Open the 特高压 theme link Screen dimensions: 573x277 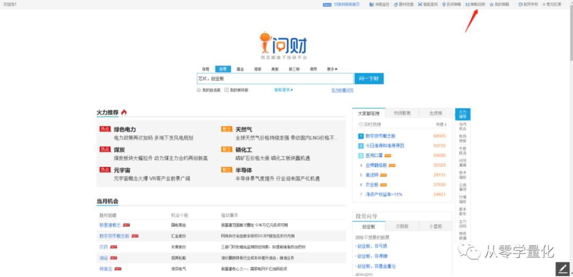pos(106,269)
